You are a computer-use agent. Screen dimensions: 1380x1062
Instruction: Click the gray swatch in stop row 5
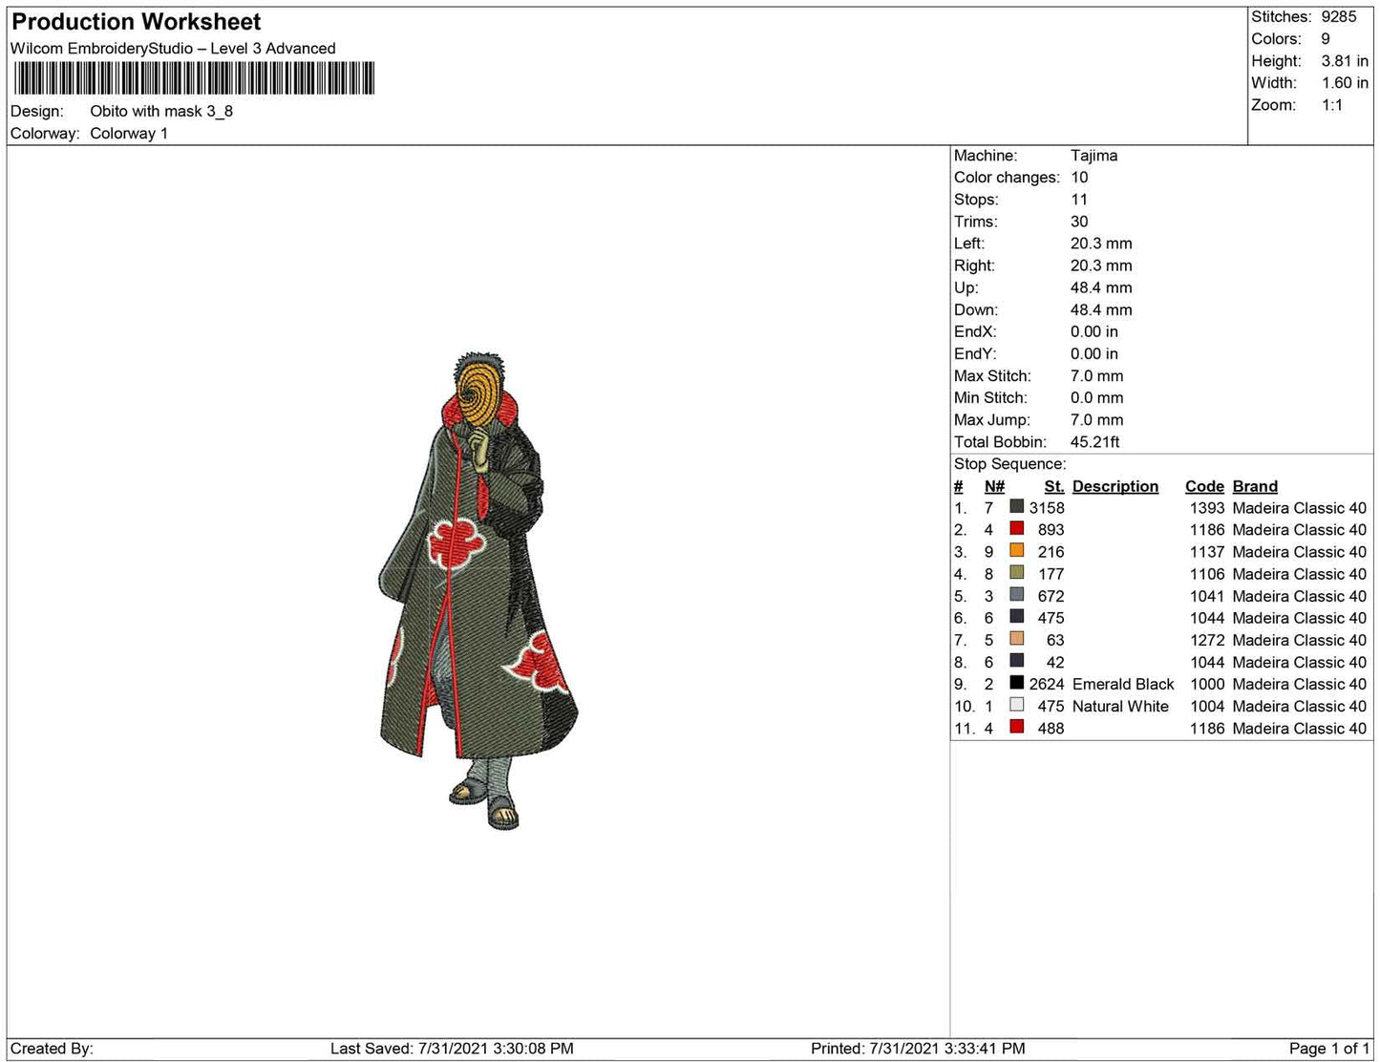1016,595
